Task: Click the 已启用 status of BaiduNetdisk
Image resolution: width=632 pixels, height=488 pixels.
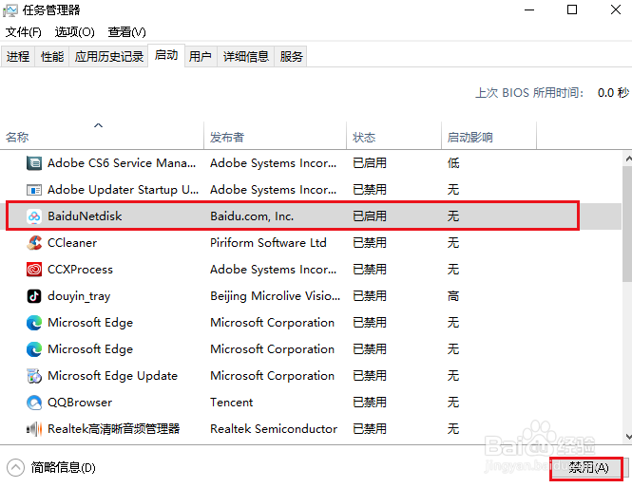Action: 370,216
